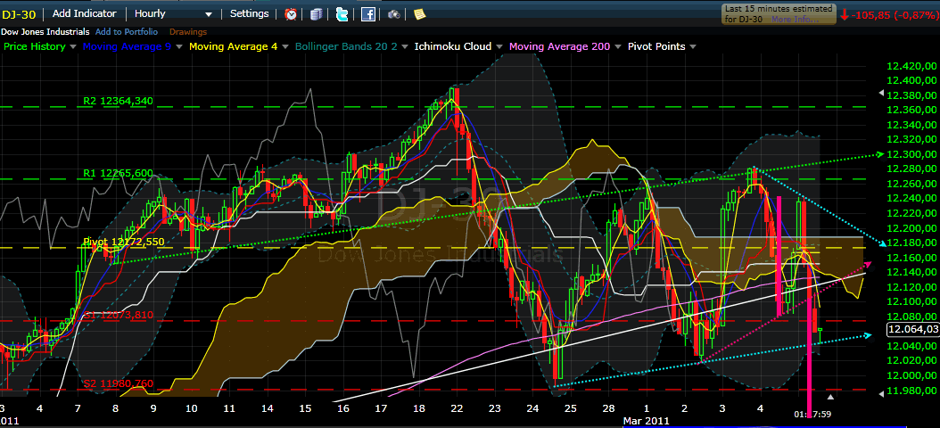This screenshot has height=428, width=940.
Task: Click the upward triangle above the countdown timer
Action: click(x=830, y=397)
